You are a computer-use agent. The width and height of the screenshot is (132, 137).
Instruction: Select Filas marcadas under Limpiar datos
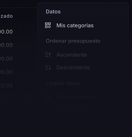pos(83,97)
